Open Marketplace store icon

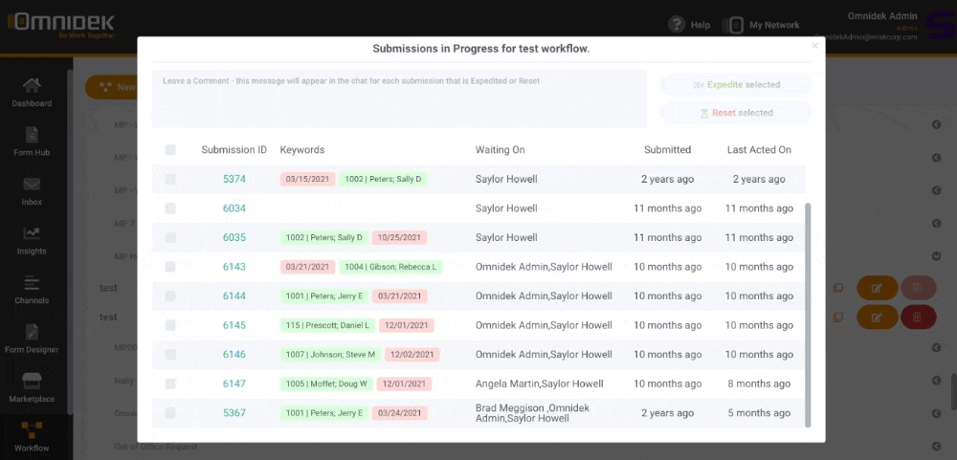click(32, 382)
